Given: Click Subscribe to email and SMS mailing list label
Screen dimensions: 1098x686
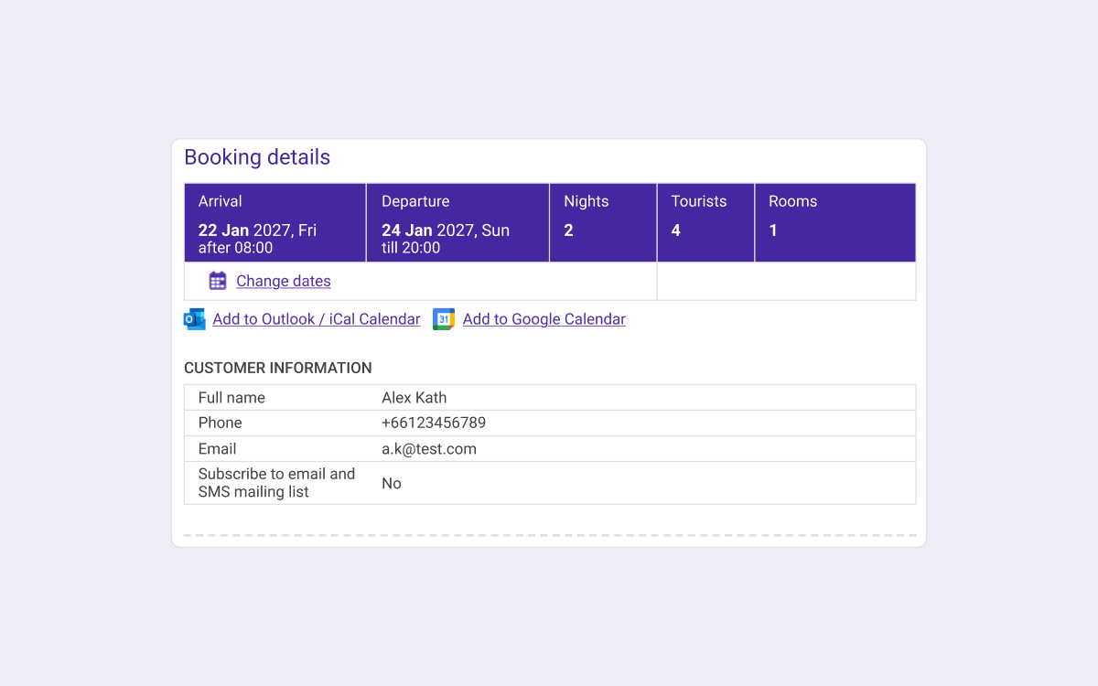Looking at the screenshot, I should point(277,483).
